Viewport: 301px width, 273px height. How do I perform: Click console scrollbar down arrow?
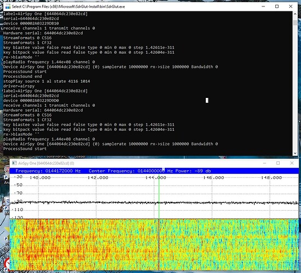point(295,153)
